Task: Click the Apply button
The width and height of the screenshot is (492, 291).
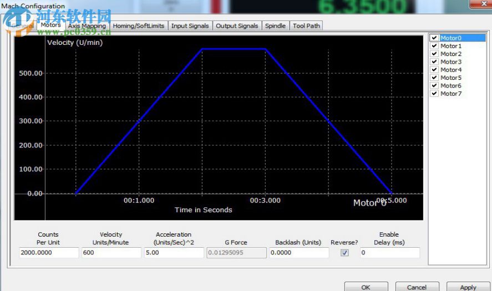Action: [468, 287]
